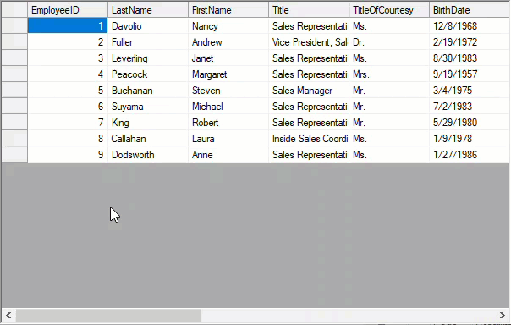Select the Fuller last name cell
Screen dimensions: 511x325
148,42
